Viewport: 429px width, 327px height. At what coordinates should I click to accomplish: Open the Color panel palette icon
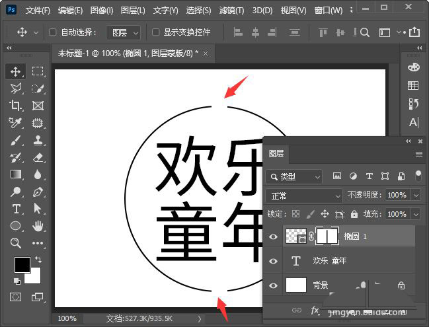(413, 67)
